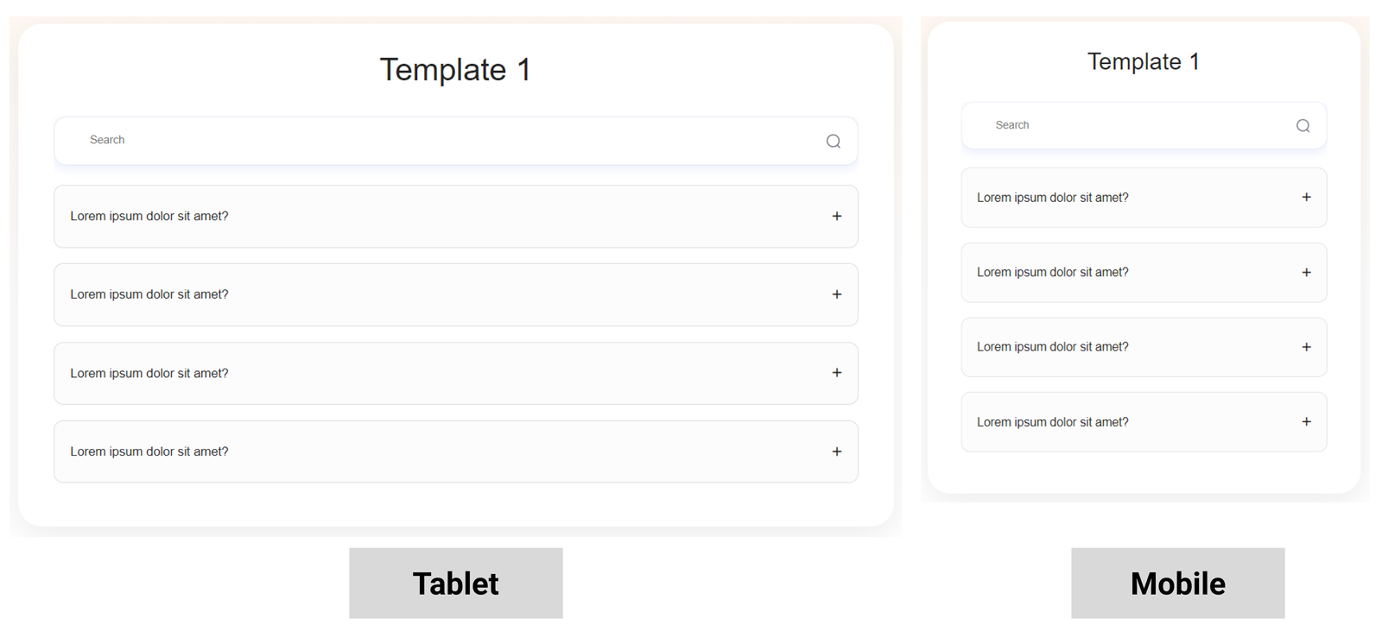Image resolution: width=1382 pixels, height=631 pixels.
Task: Click the gray Mobile label button
Action: tap(1177, 584)
